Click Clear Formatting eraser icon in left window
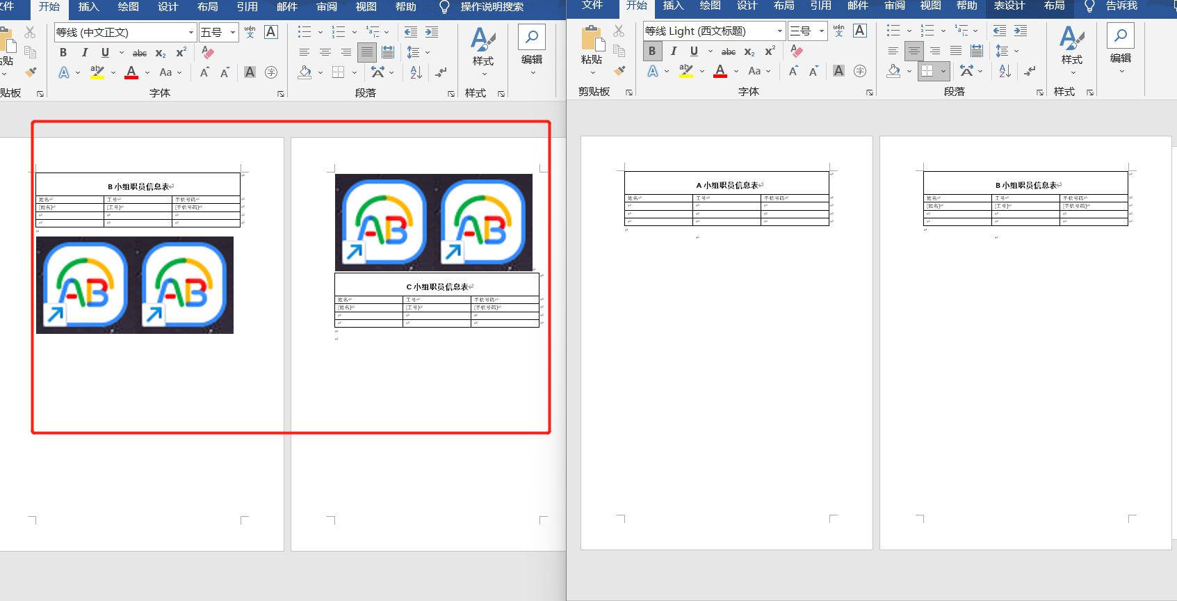 (x=207, y=53)
